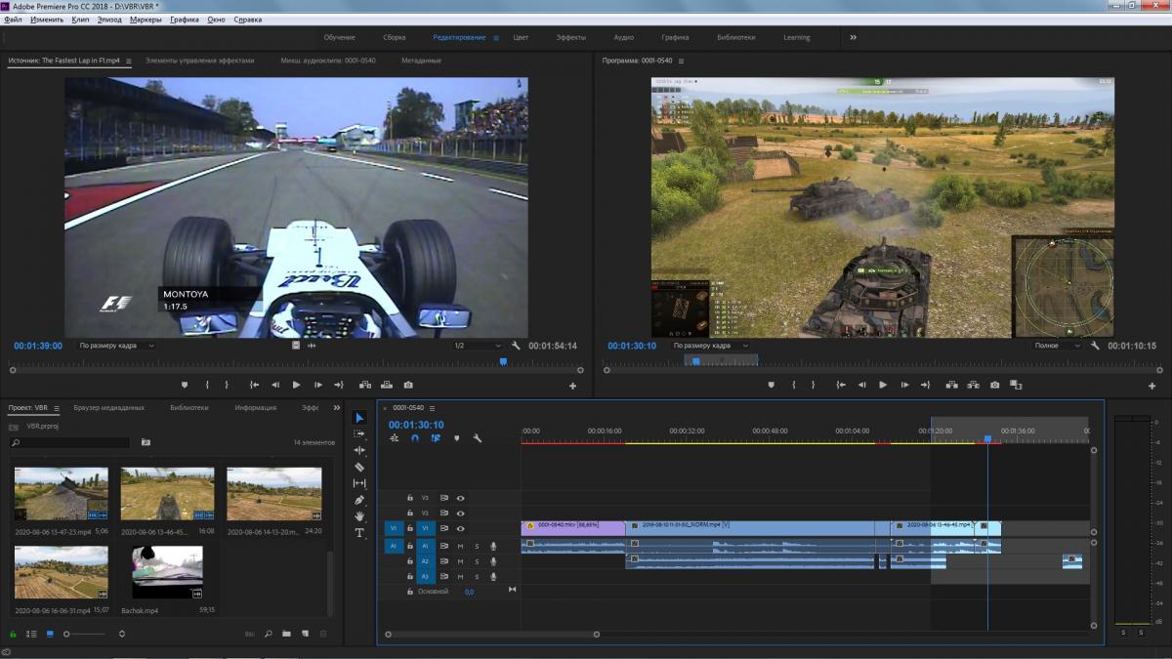
Task: Open timeline display settings wrench
Action: (478, 438)
